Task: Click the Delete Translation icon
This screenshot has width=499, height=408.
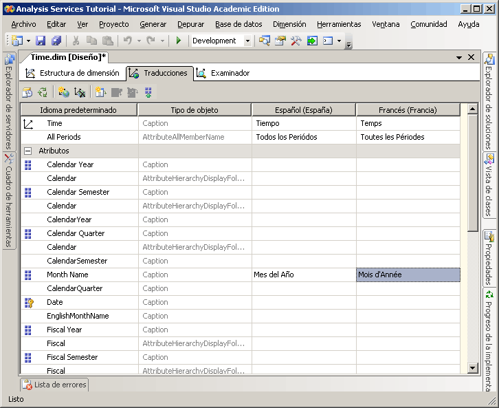Action: (x=80, y=92)
